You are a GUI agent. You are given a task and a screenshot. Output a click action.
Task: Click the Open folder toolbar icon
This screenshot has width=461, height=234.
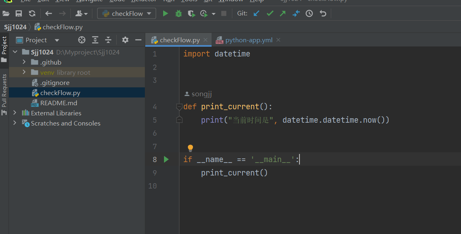point(6,13)
